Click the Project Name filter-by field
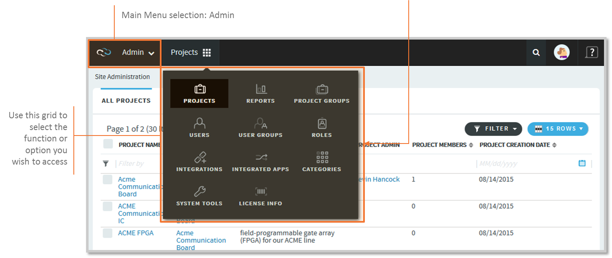 (x=139, y=164)
